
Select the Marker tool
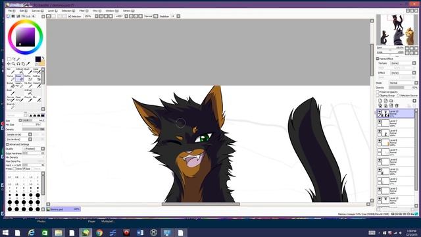(x=11, y=78)
